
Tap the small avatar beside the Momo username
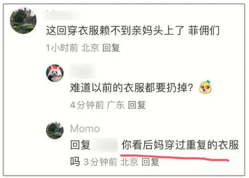55,130
